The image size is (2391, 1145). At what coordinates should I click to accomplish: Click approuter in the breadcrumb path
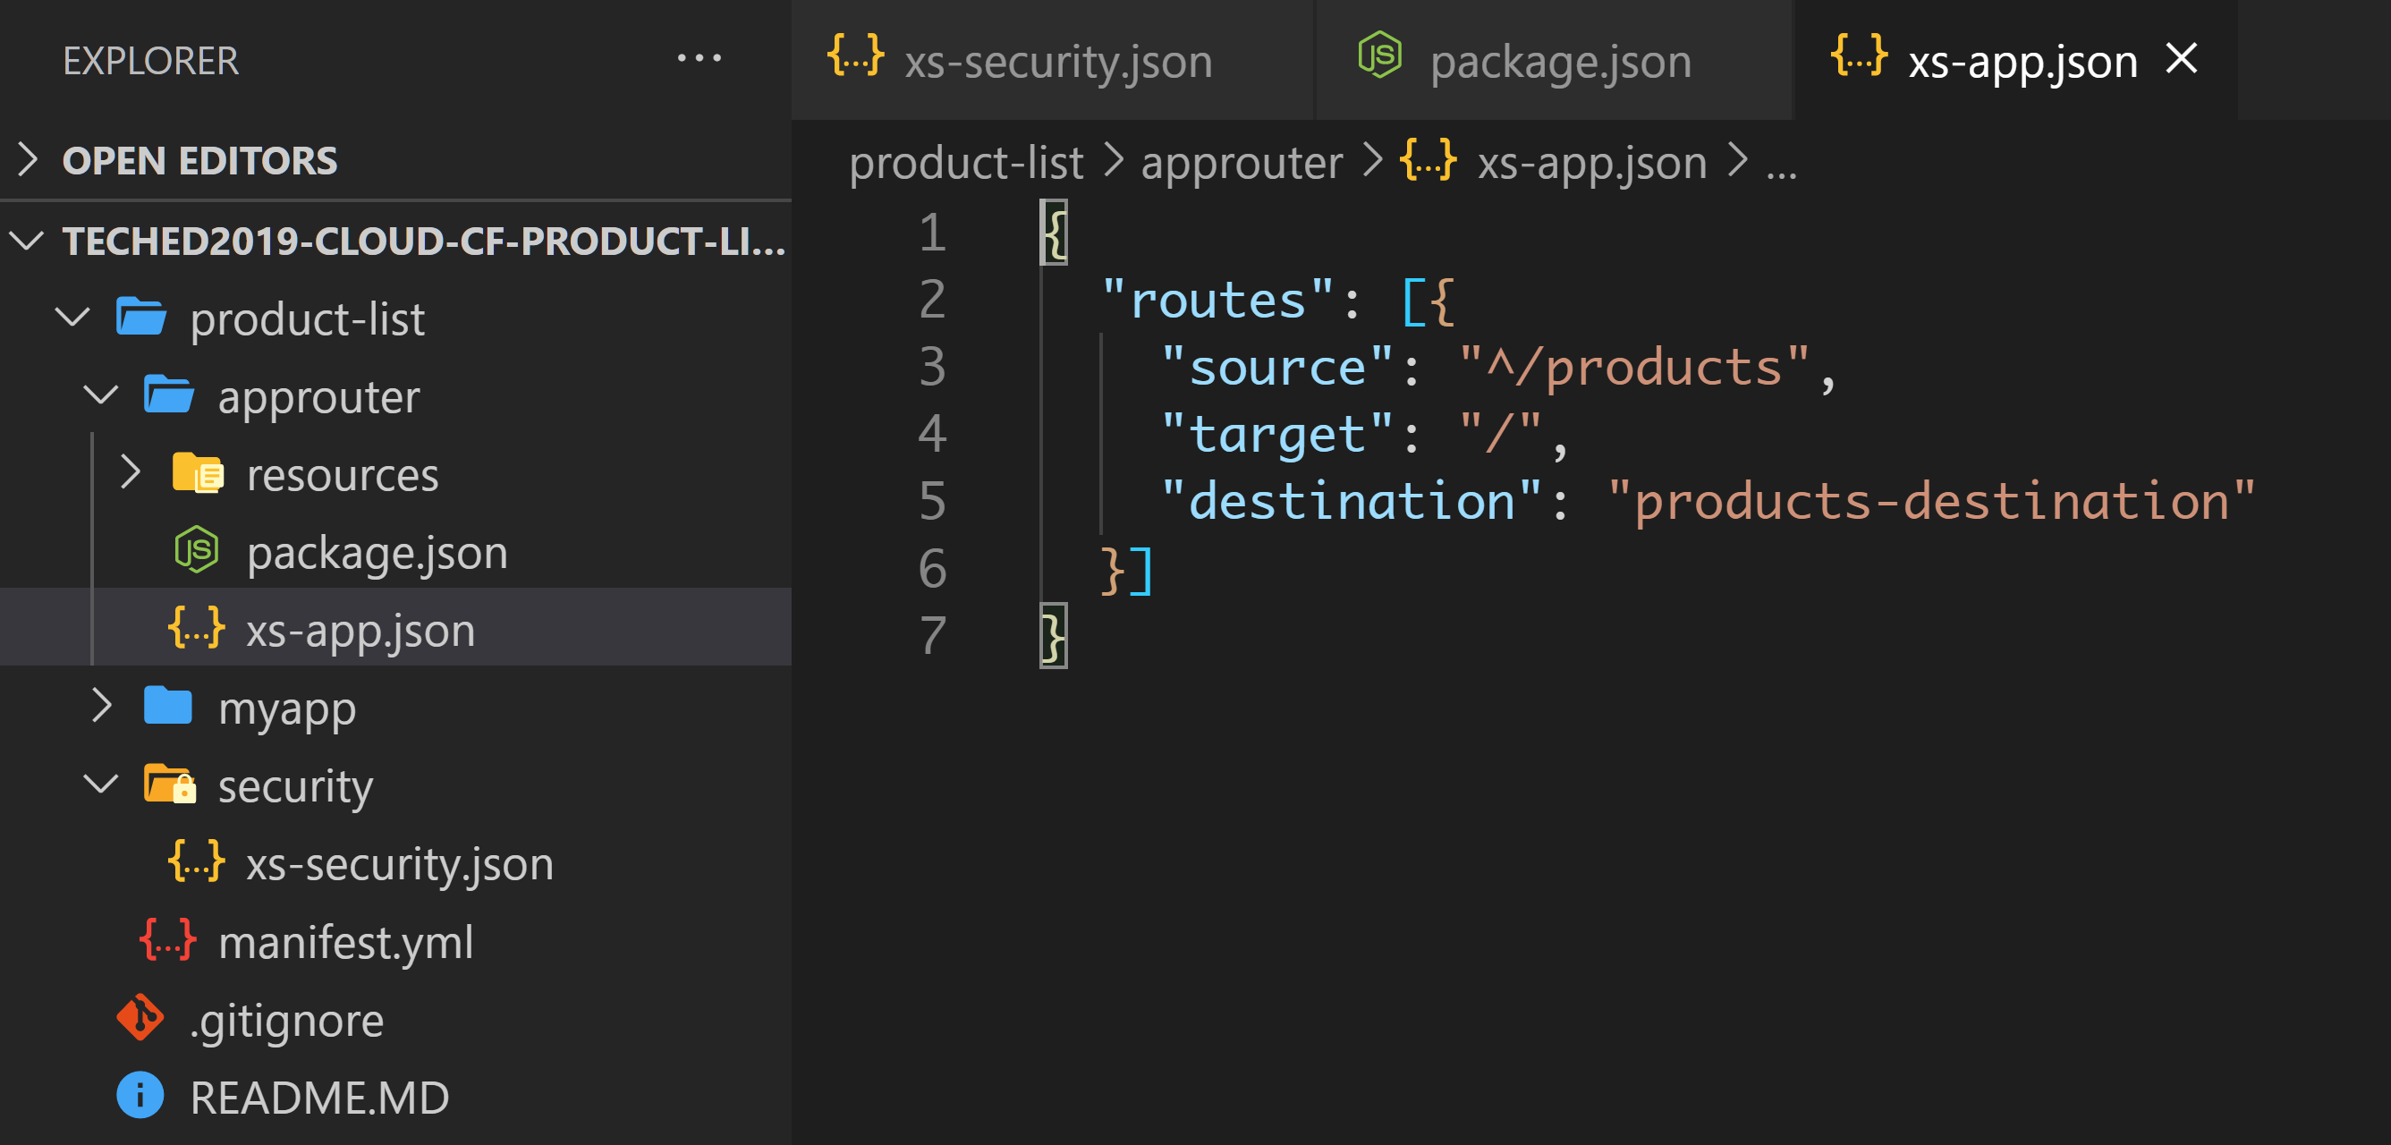pos(1241,163)
